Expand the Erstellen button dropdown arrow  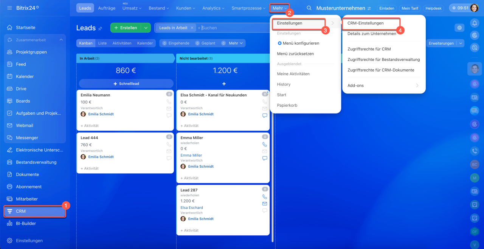(146, 28)
